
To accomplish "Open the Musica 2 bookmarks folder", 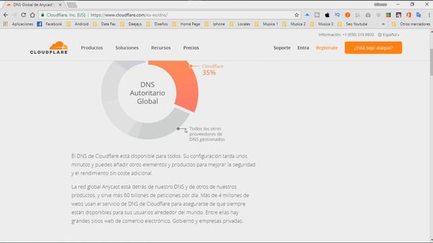I will 294,24.
